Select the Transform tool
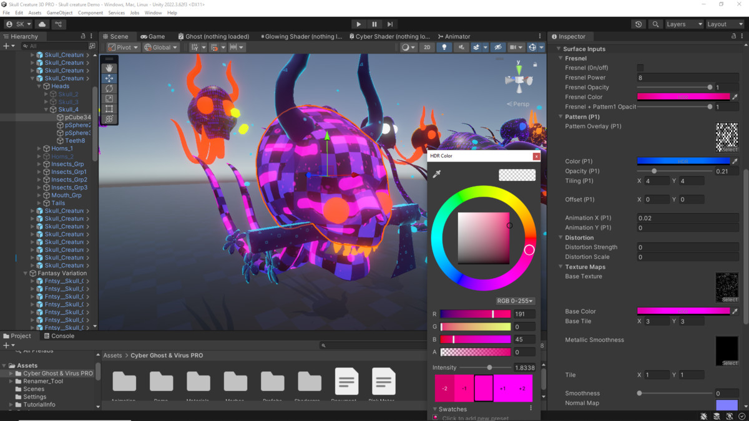Viewport: 749px width, 421px height. click(109, 119)
